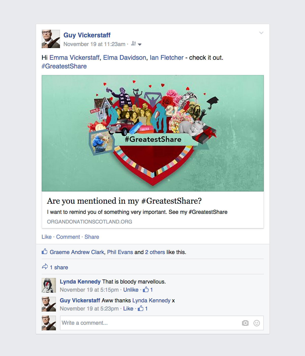Open the emoji smiley picker
The height and width of the screenshot is (356, 305).
(x=257, y=323)
